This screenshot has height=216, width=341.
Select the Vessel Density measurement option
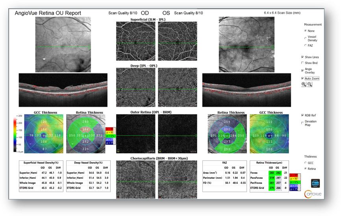click(306, 38)
